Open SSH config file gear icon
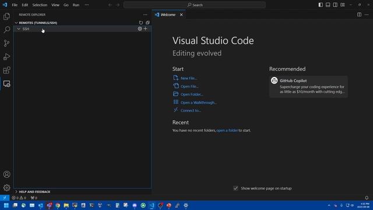Image resolution: width=373 pixels, height=210 pixels. pyautogui.click(x=140, y=29)
